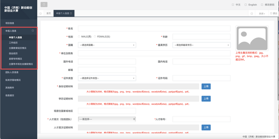Click the 学历证明材料 file path field

tap(138, 98)
